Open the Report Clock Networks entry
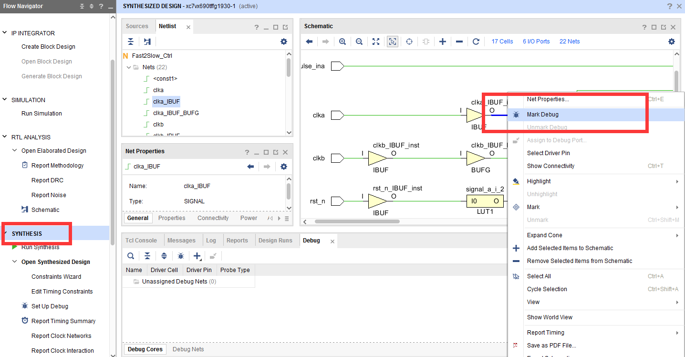685x357 pixels. coord(61,336)
